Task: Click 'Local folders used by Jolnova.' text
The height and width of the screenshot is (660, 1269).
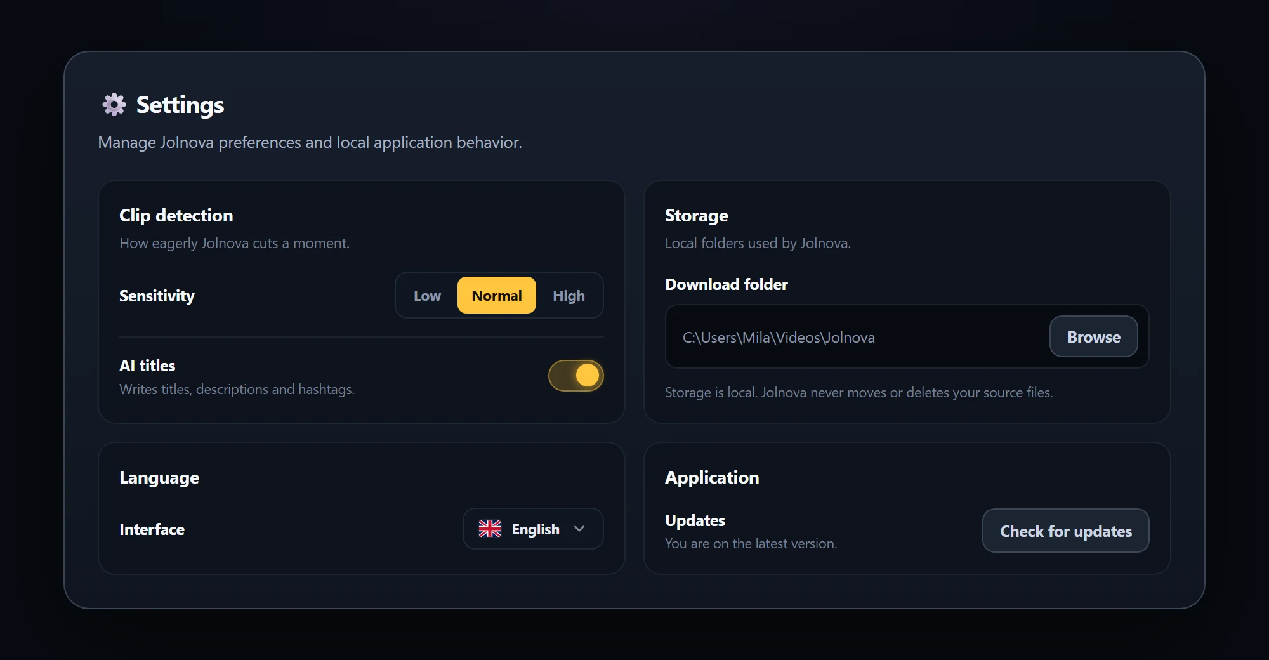Action: (x=758, y=244)
